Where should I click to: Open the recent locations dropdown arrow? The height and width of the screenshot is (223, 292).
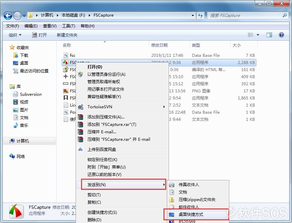click(24, 16)
